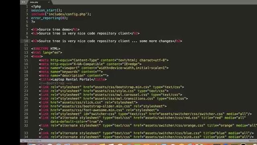Click line number 7 in the gutter
Screen dimensions: 257x145
(x=27, y=29)
